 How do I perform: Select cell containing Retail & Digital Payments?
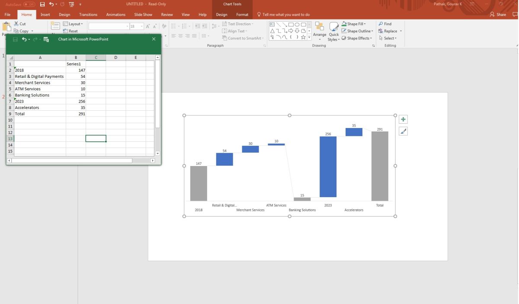[40, 76]
